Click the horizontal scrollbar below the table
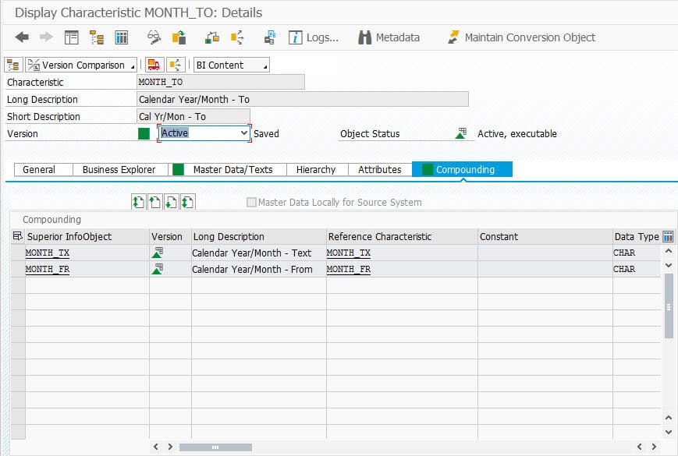The width and height of the screenshot is (678, 456). pyautogui.click(x=215, y=447)
